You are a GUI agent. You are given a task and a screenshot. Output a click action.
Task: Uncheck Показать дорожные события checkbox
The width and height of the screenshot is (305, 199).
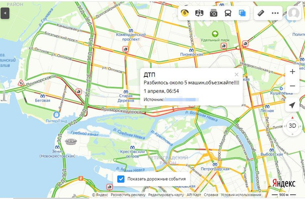[121, 179]
